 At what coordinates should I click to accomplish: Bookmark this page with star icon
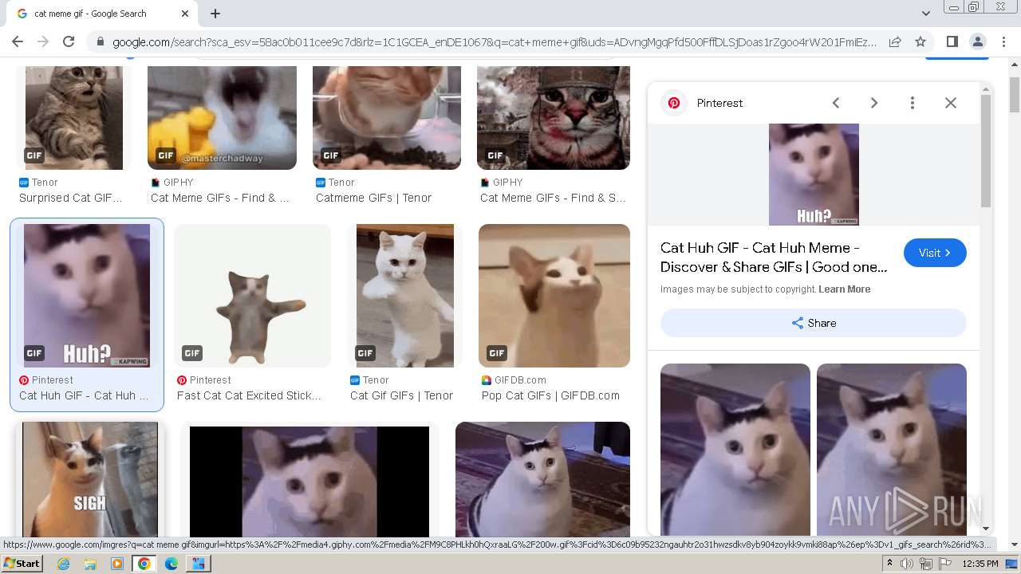pos(920,41)
